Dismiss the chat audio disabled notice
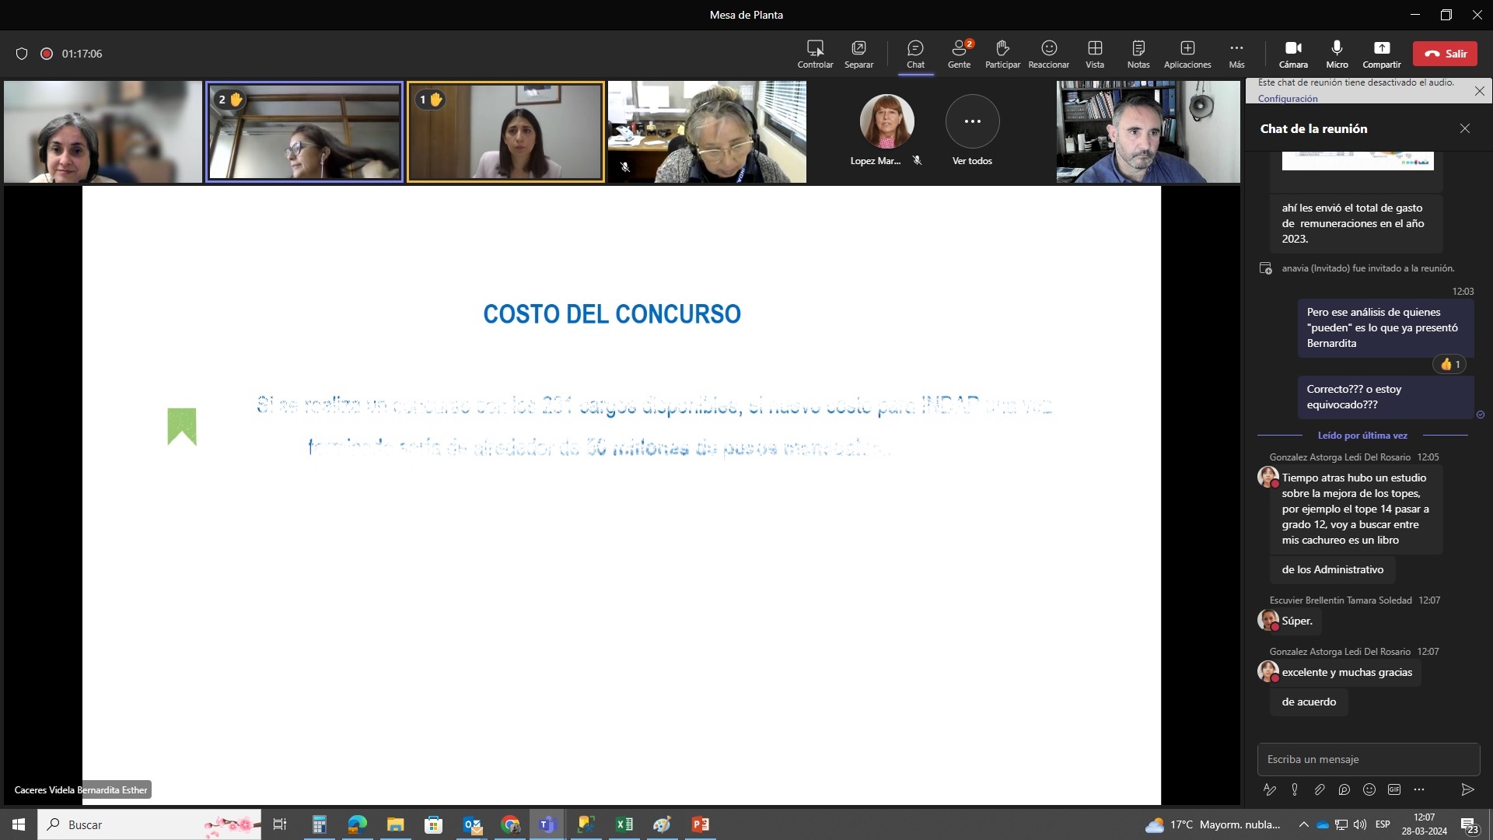The width and height of the screenshot is (1493, 840). coord(1480,91)
